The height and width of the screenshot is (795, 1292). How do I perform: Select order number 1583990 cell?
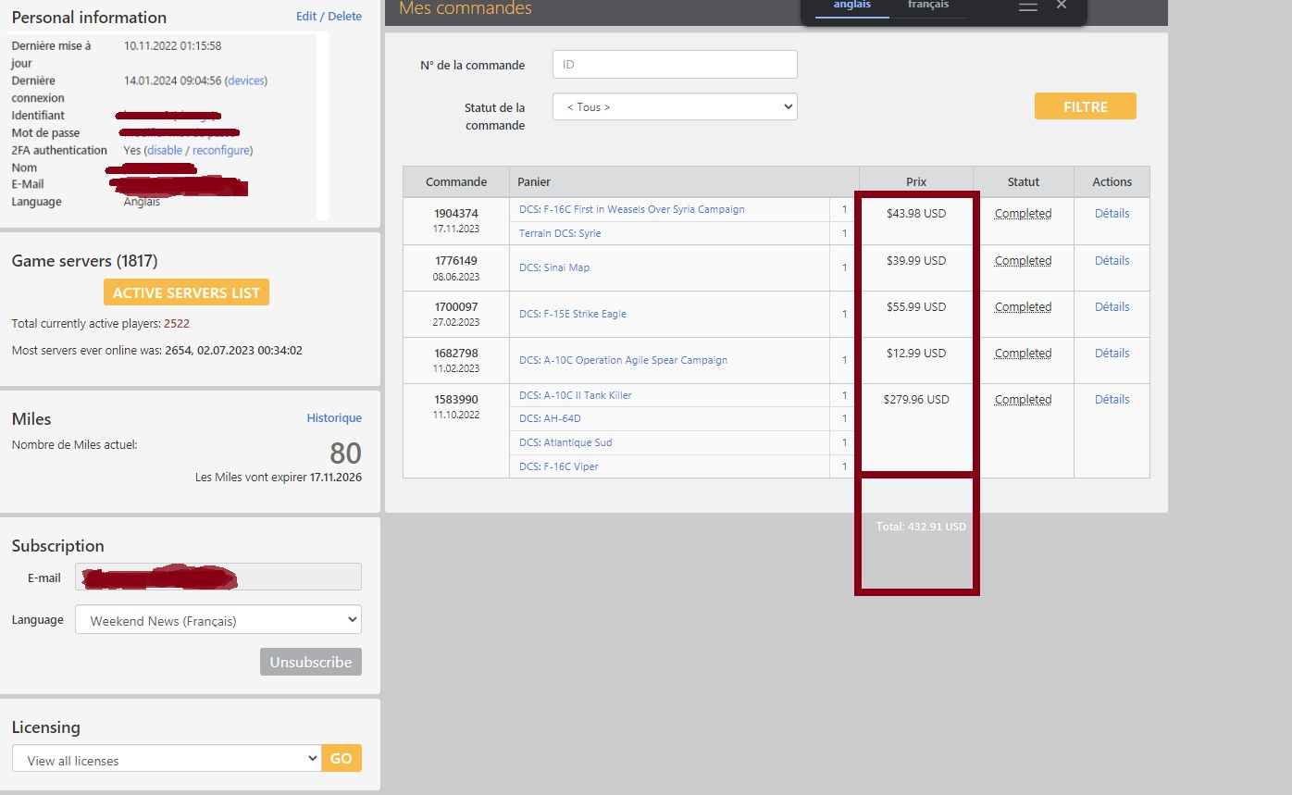coord(456,430)
